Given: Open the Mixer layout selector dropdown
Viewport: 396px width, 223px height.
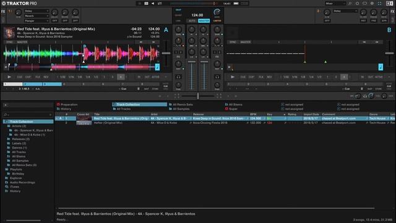Looking at the screenshot, I should 335,4.
